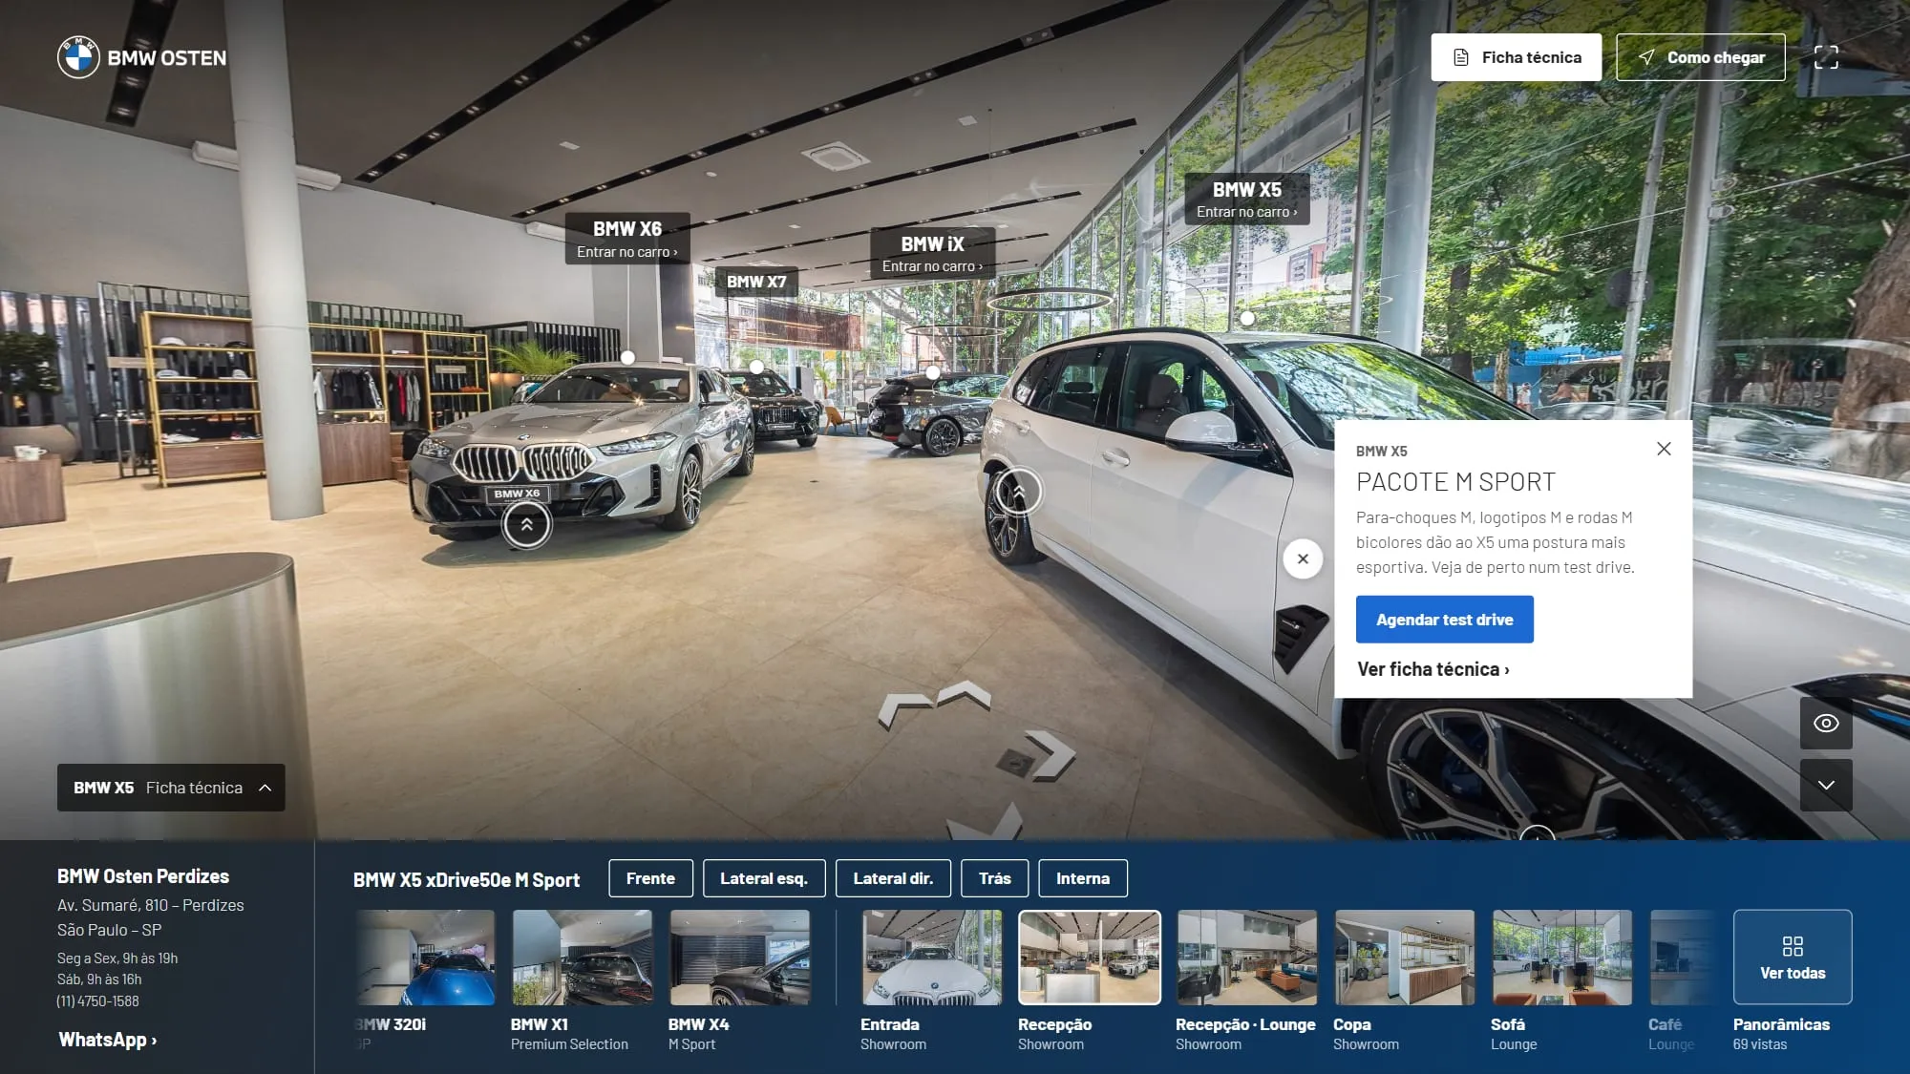1910x1074 pixels.
Task: Open the Sofá Lounge thumbnail
Action: pos(1561,958)
